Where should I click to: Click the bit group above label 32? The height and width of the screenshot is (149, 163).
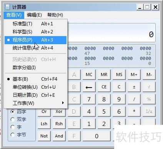pos(145,48)
